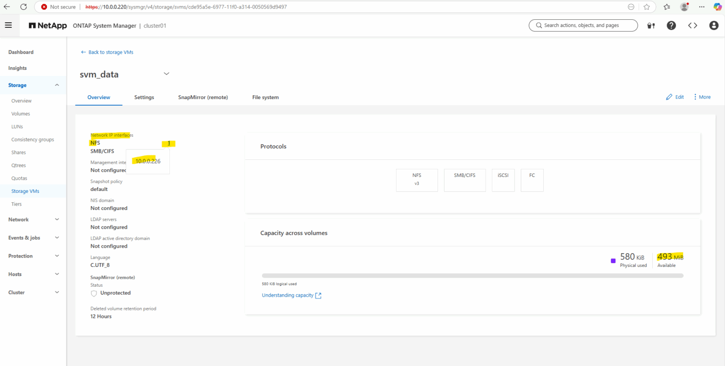Collapse the Storage section in sidebar
This screenshot has height=366, width=725.
(57, 85)
